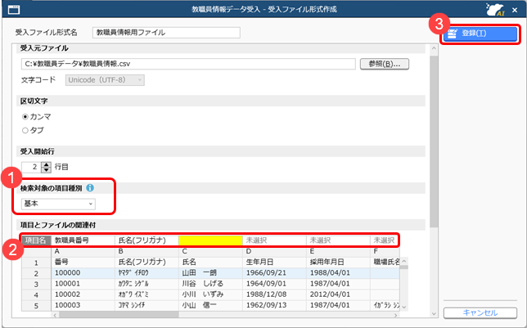The image size is (527, 328).
Task: Click the birthdate cell 1966/09/21
Action: [x=274, y=273]
